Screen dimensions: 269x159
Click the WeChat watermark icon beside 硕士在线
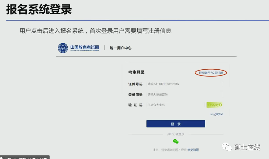[227, 147]
